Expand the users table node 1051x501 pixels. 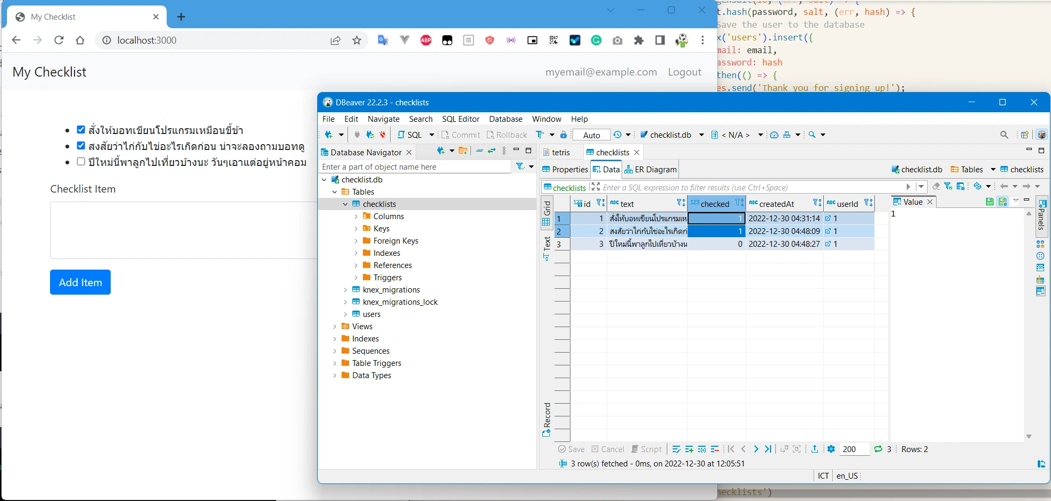(x=345, y=314)
